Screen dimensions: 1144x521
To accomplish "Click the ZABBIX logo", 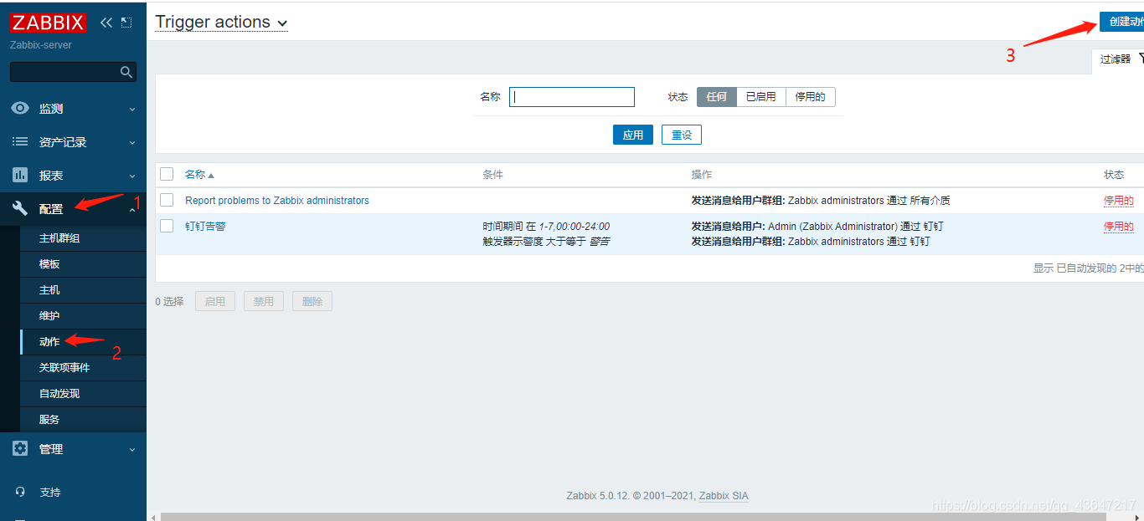I will 48,23.
